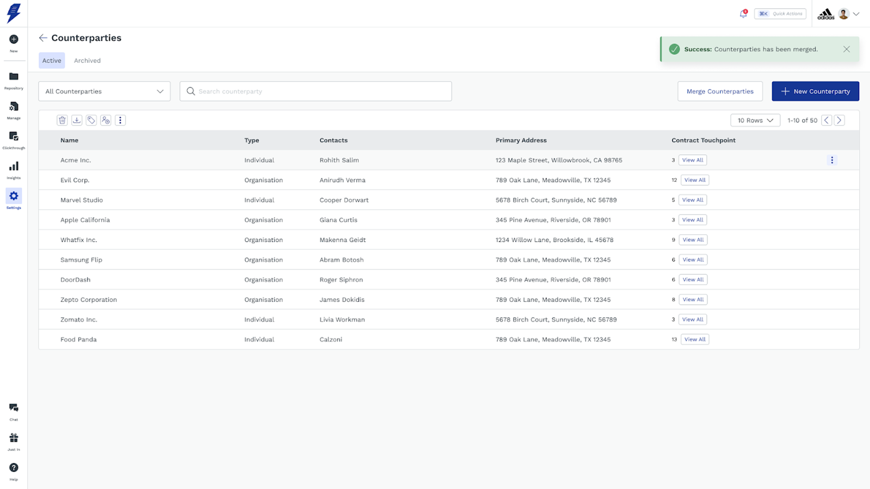This screenshot has width=870, height=489.
Task: Click the back arrow beside Counterparties
Action: coord(43,37)
